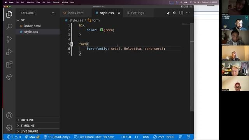
Task: Click the Max Live Share status item
Action: point(32,137)
